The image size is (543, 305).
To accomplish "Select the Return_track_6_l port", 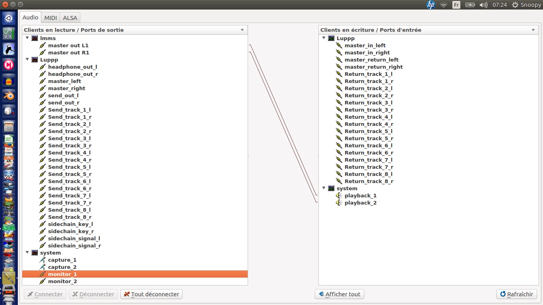I will click(368, 145).
